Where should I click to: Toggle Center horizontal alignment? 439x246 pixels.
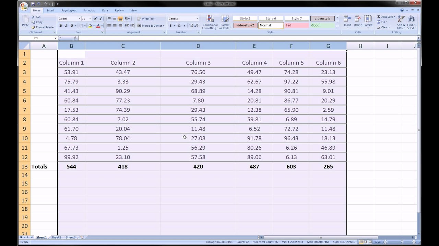tap(115, 26)
